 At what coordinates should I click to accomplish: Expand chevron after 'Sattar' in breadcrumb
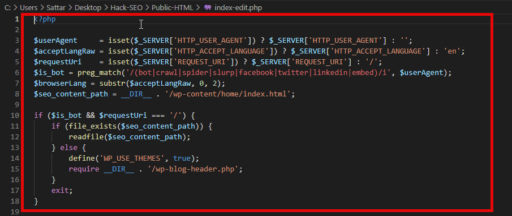[70, 7]
